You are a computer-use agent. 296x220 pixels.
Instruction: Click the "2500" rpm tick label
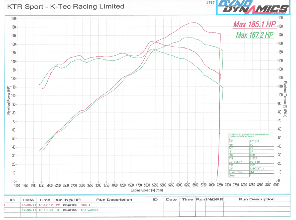pos(66,185)
